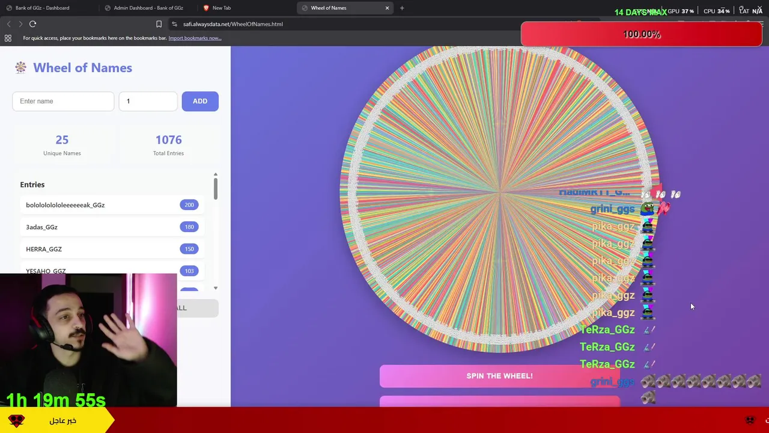Click entries list scroll up arrow
Image resolution: width=769 pixels, height=433 pixels.
(215, 174)
